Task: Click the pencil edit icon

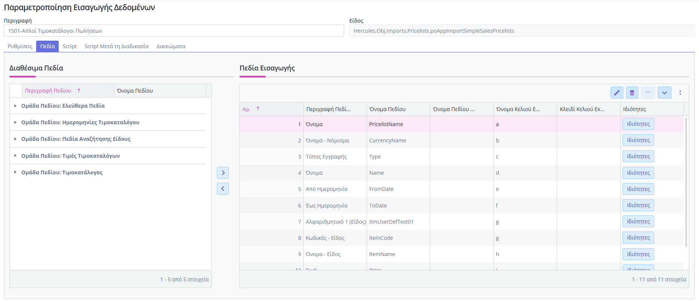Action: 617,93
